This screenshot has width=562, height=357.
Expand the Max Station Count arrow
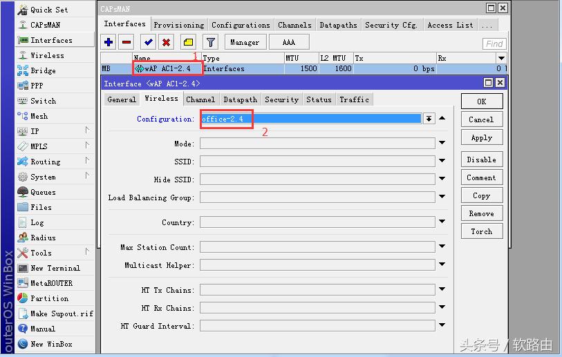pyautogui.click(x=442, y=247)
